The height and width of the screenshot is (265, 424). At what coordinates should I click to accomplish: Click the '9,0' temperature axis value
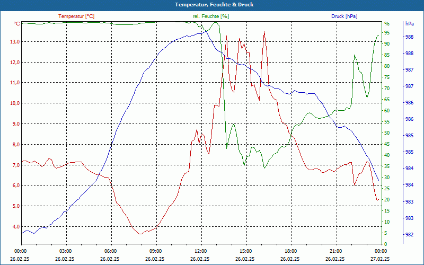point(16,123)
